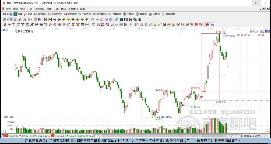271x144 pixels.
Task: Open the calendar icon tool
Action: [x=117, y=20]
